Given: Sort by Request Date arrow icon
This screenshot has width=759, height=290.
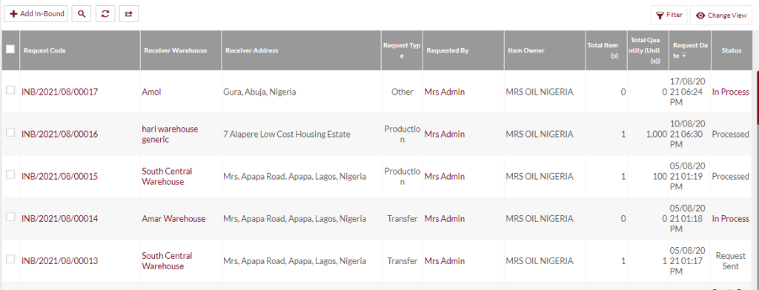Looking at the screenshot, I should (683, 55).
